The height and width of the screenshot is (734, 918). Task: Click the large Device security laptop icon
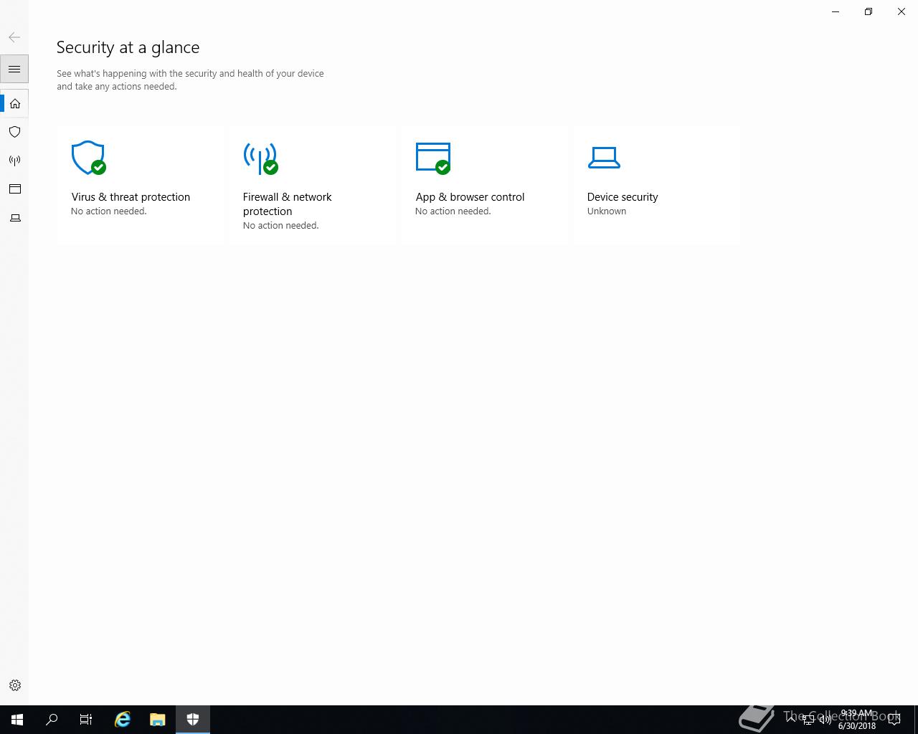(604, 158)
